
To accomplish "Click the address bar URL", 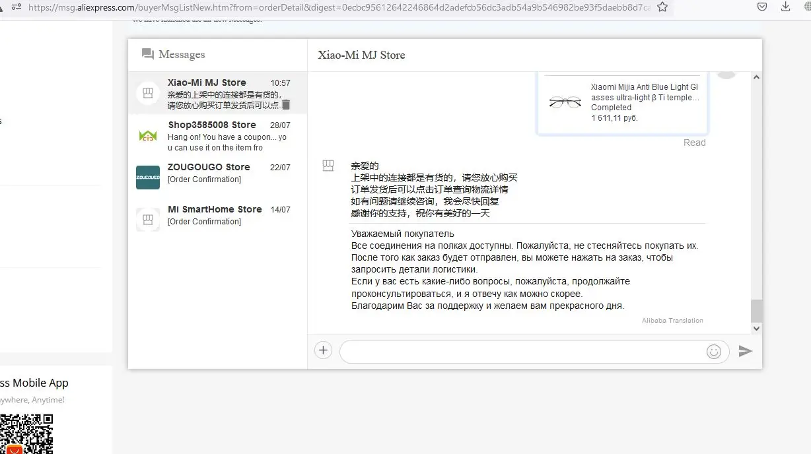I will [339, 7].
